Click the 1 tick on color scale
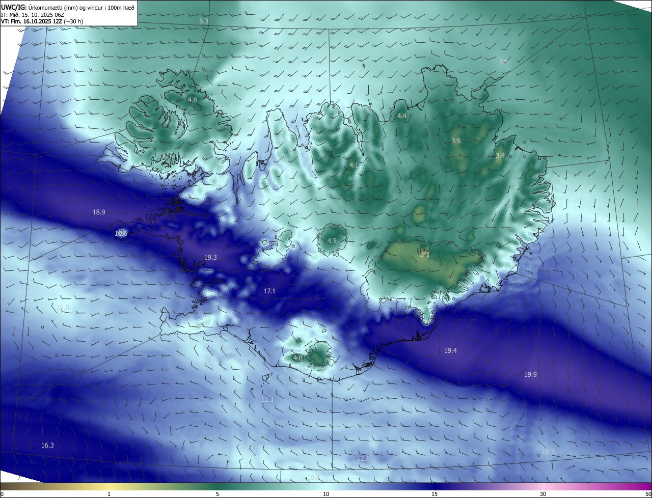This screenshot has width=652, height=498. (x=109, y=494)
